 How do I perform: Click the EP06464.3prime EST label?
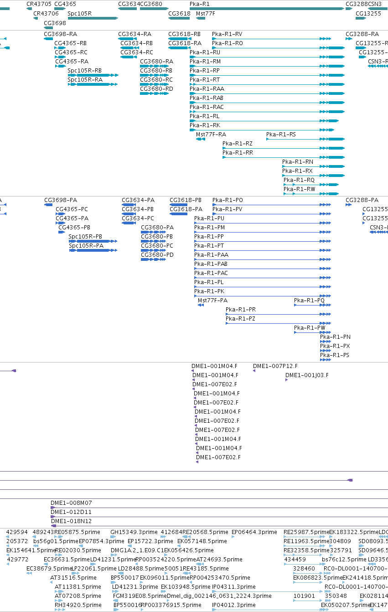[254, 532]
